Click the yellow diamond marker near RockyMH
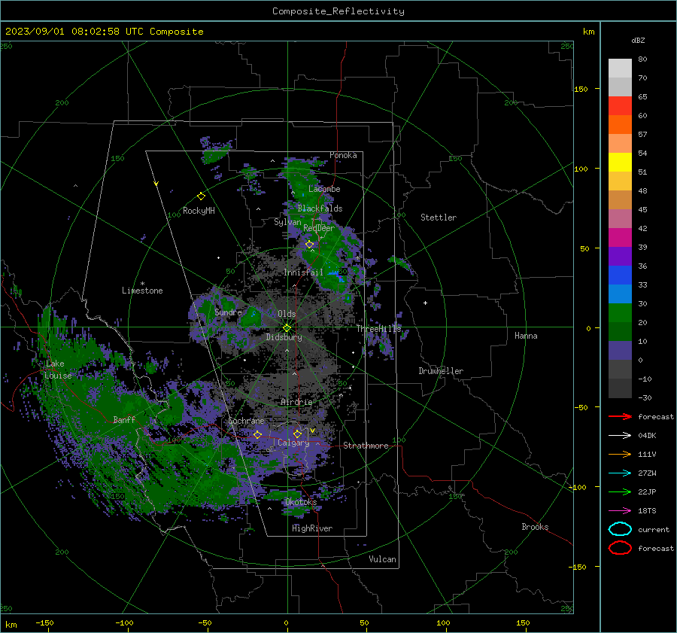 [x=201, y=196]
